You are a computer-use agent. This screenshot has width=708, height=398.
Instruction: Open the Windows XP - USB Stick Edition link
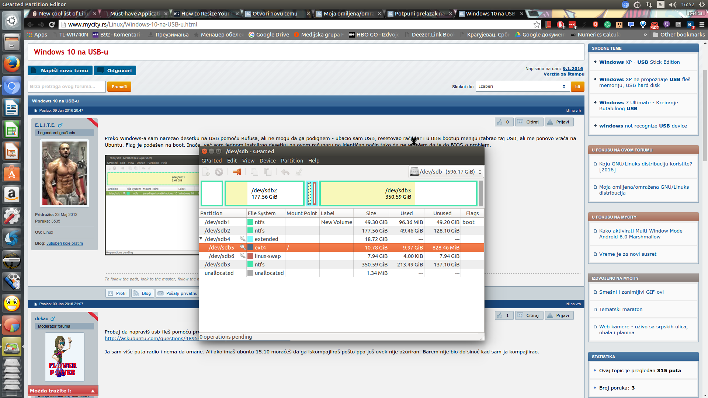click(639, 62)
